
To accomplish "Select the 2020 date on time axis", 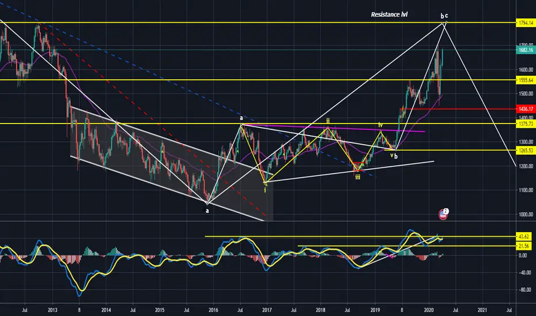I will point(428,310).
